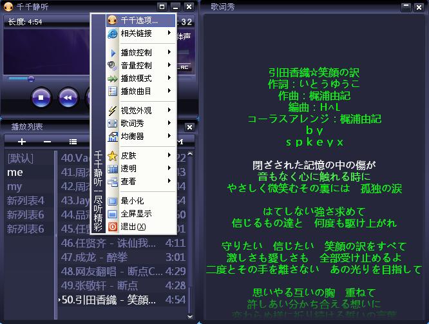Click lyric credit 作曲：梶浦由記
This screenshot has height=324, width=429.
pyautogui.click(x=314, y=96)
